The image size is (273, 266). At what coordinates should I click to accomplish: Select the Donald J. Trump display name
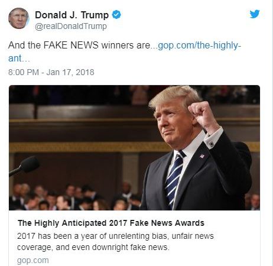click(72, 15)
